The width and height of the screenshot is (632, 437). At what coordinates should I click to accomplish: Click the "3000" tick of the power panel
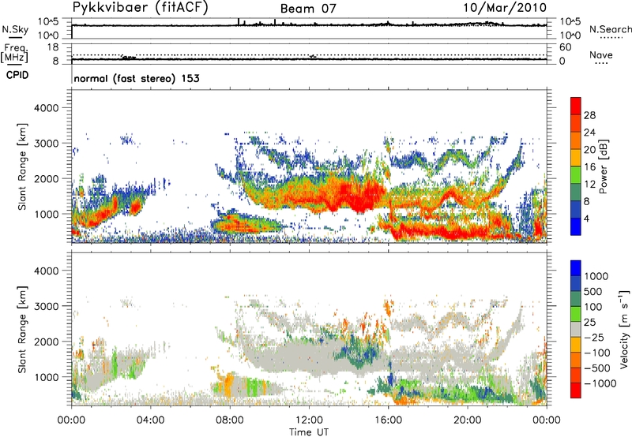pos(46,144)
